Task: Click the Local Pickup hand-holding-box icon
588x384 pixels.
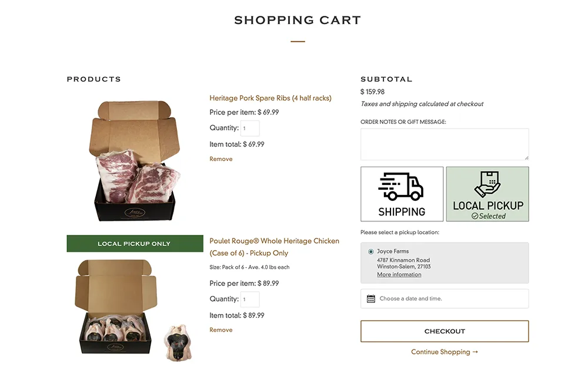Action: coord(487,187)
